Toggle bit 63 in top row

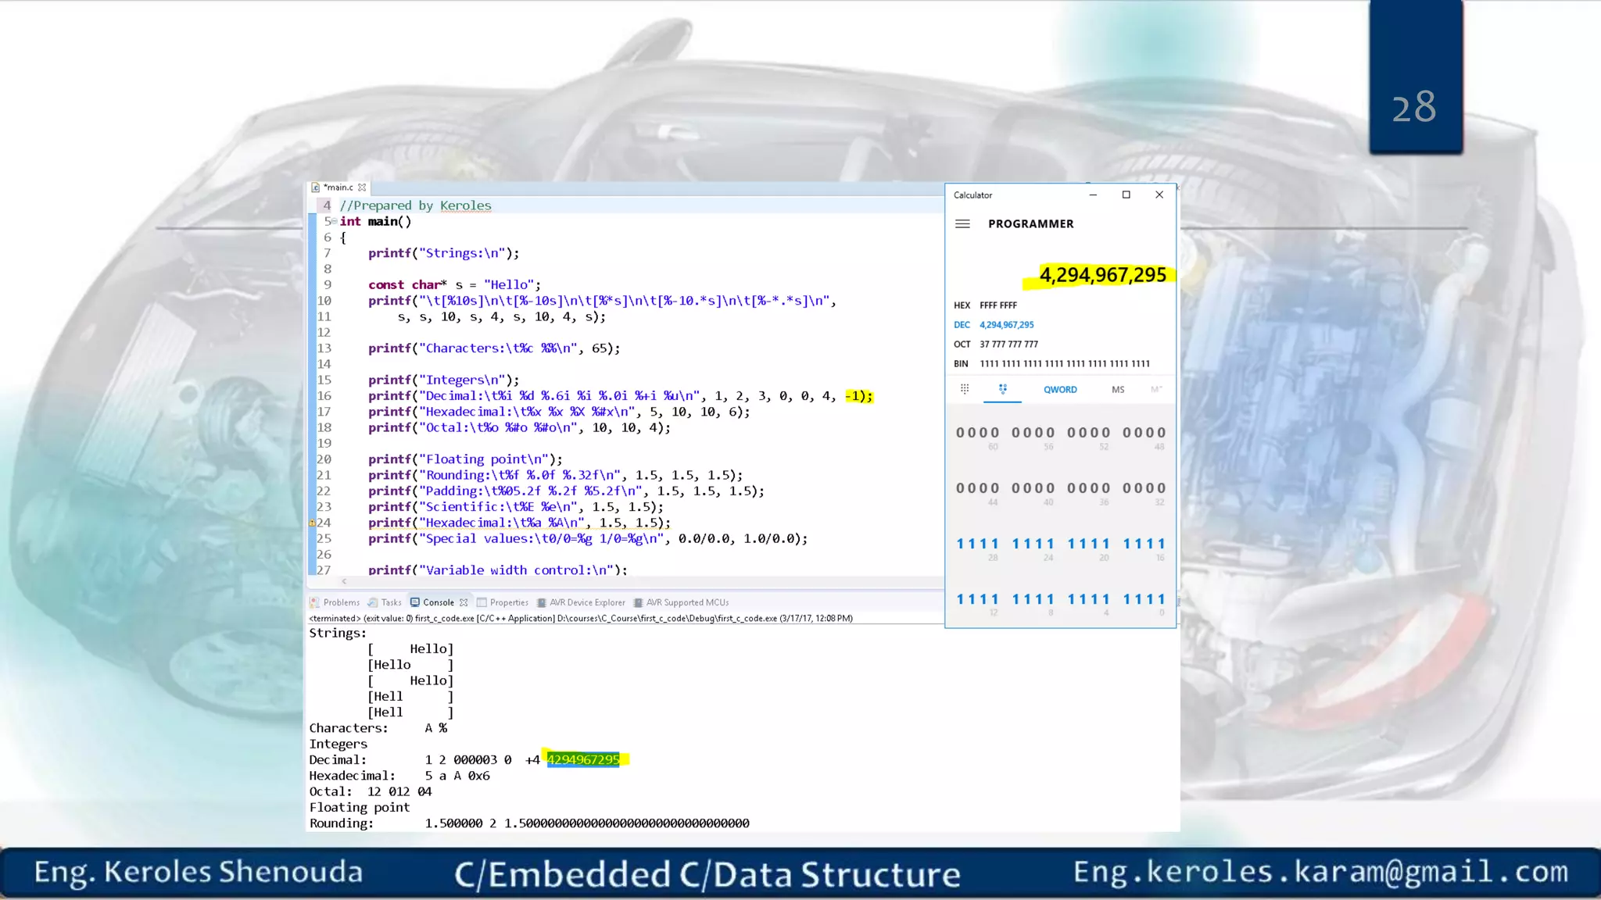[960, 433]
